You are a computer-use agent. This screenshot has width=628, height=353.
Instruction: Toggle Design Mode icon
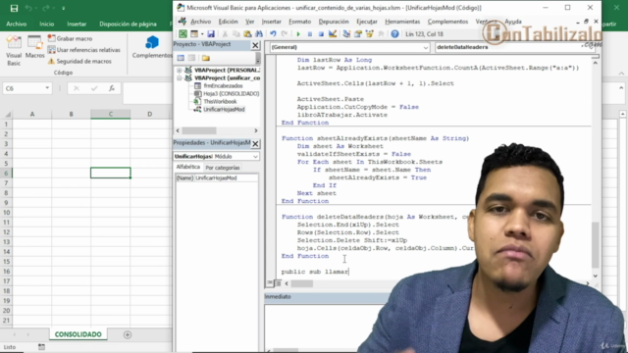tap(333, 34)
